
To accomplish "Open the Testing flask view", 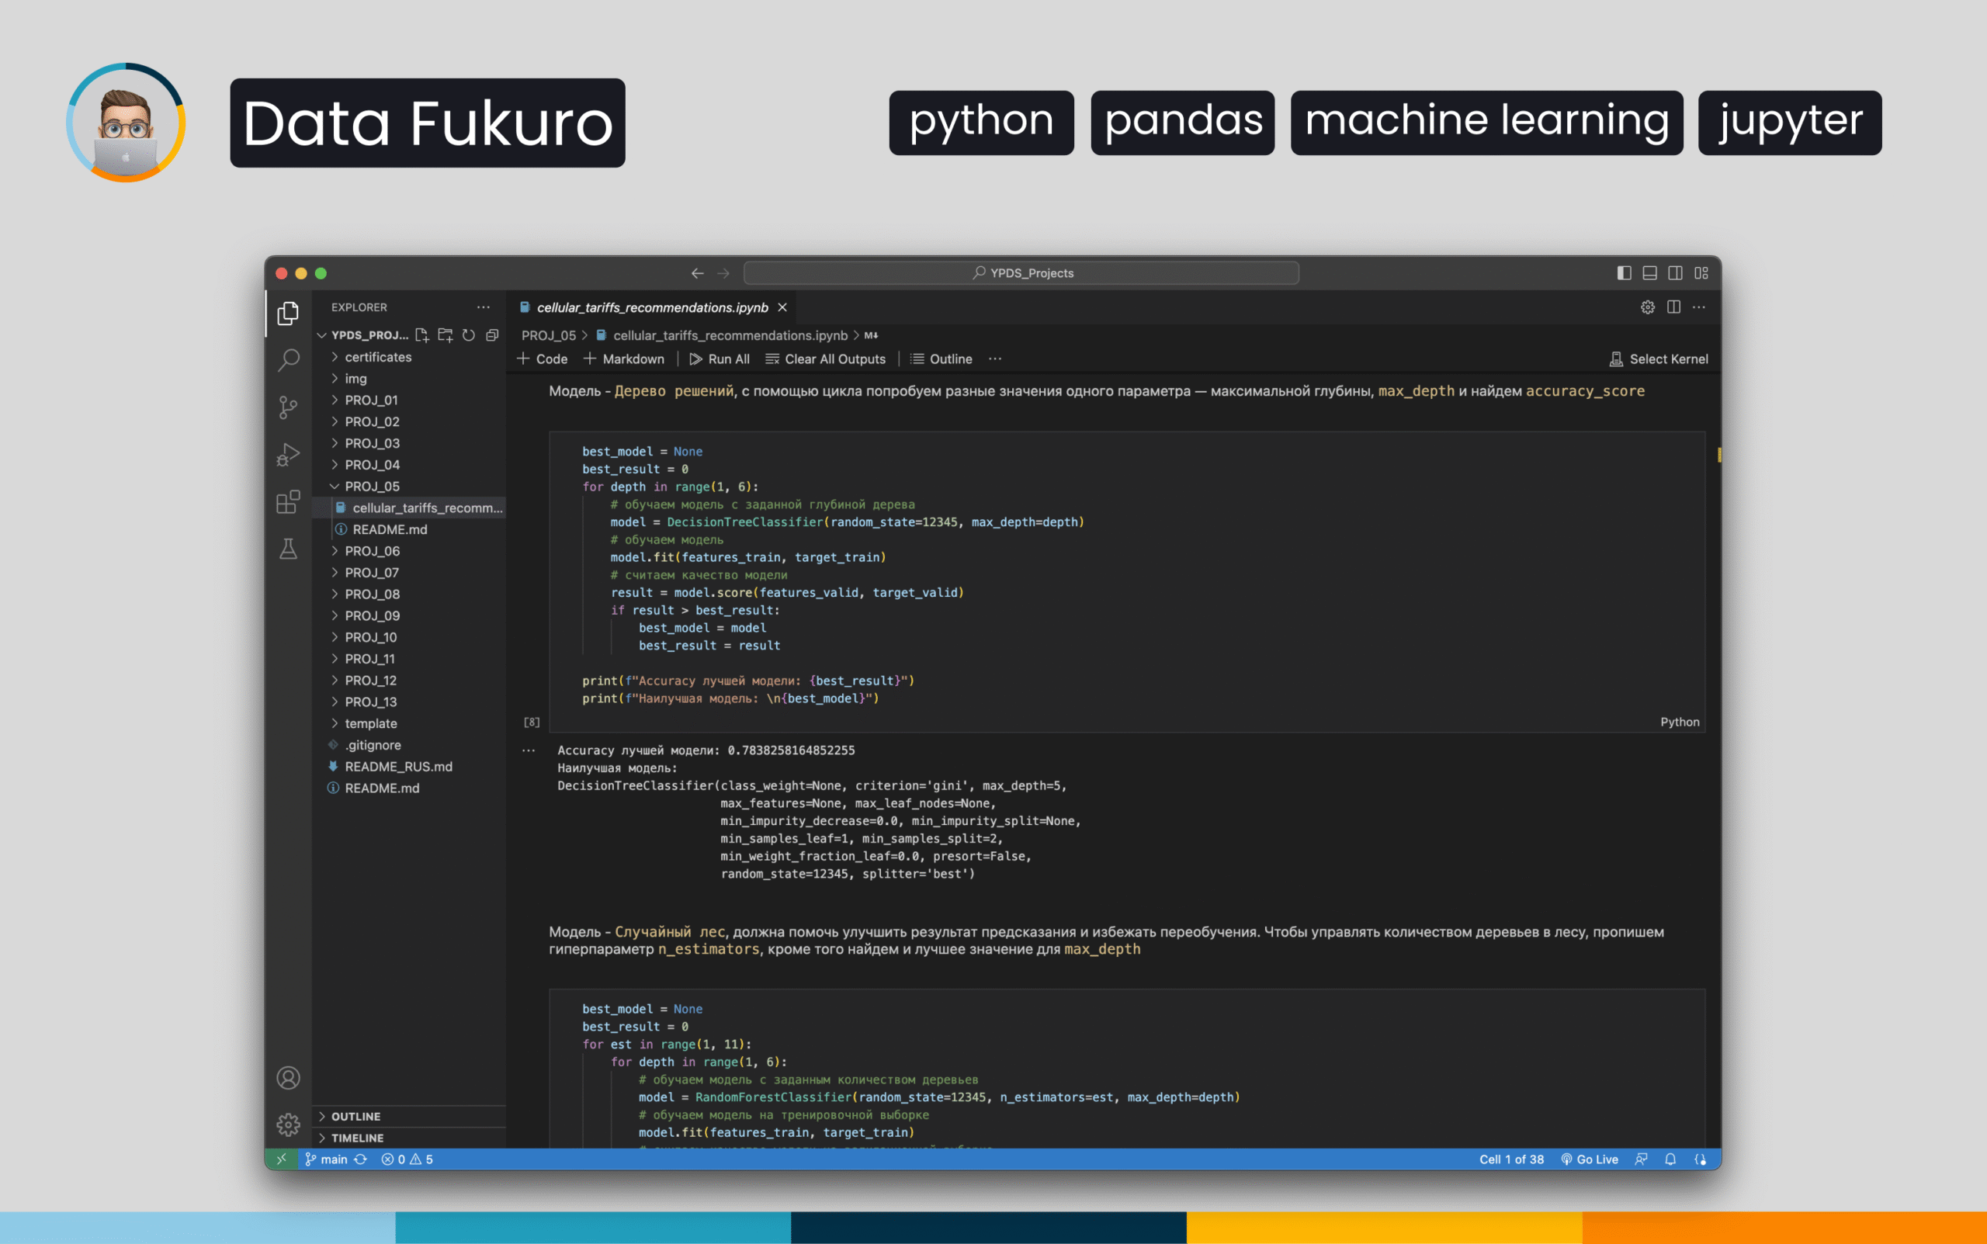I will (288, 549).
